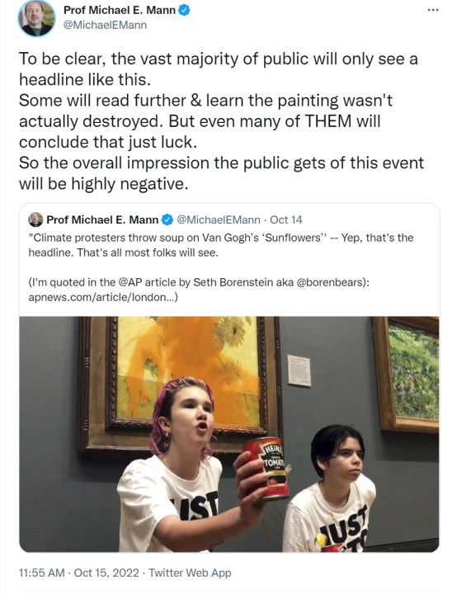The image size is (452, 594).
Task: Click small avatar in quoted tweet
Action: 35,219
